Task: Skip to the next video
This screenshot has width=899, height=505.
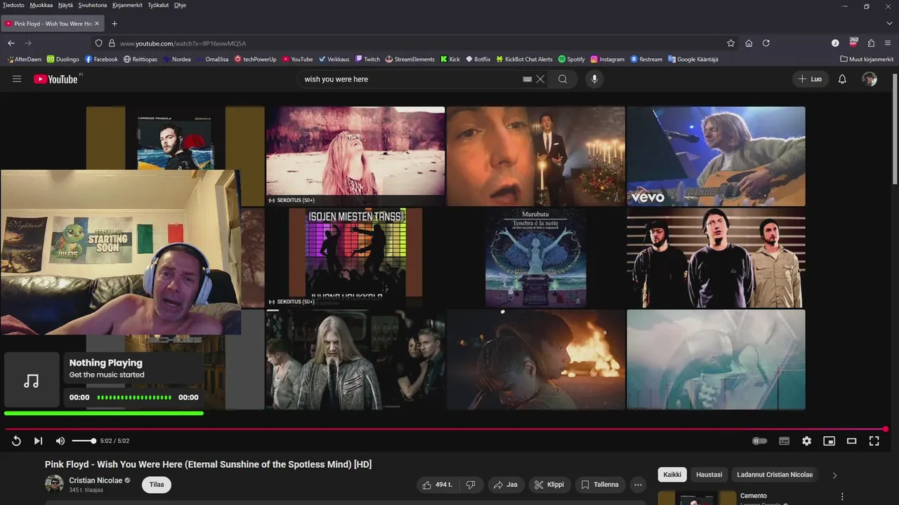Action: [x=38, y=441]
